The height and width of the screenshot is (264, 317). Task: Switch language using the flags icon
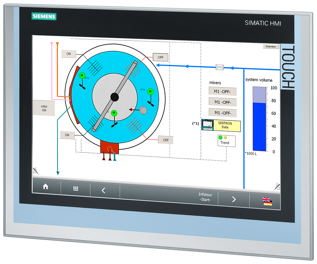click(266, 202)
